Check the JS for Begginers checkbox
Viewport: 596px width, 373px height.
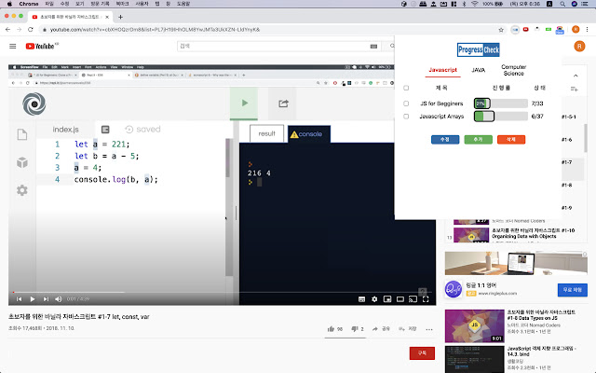click(406, 103)
